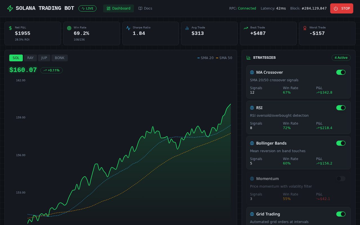
Task: Click the Bollinger Bands P&L up-arrow icon
Action: pyautogui.click(x=318, y=163)
